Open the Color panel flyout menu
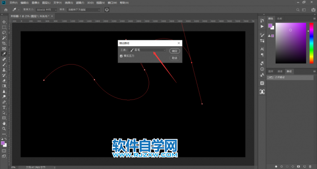This screenshot has height=169, width=317. point(314,18)
